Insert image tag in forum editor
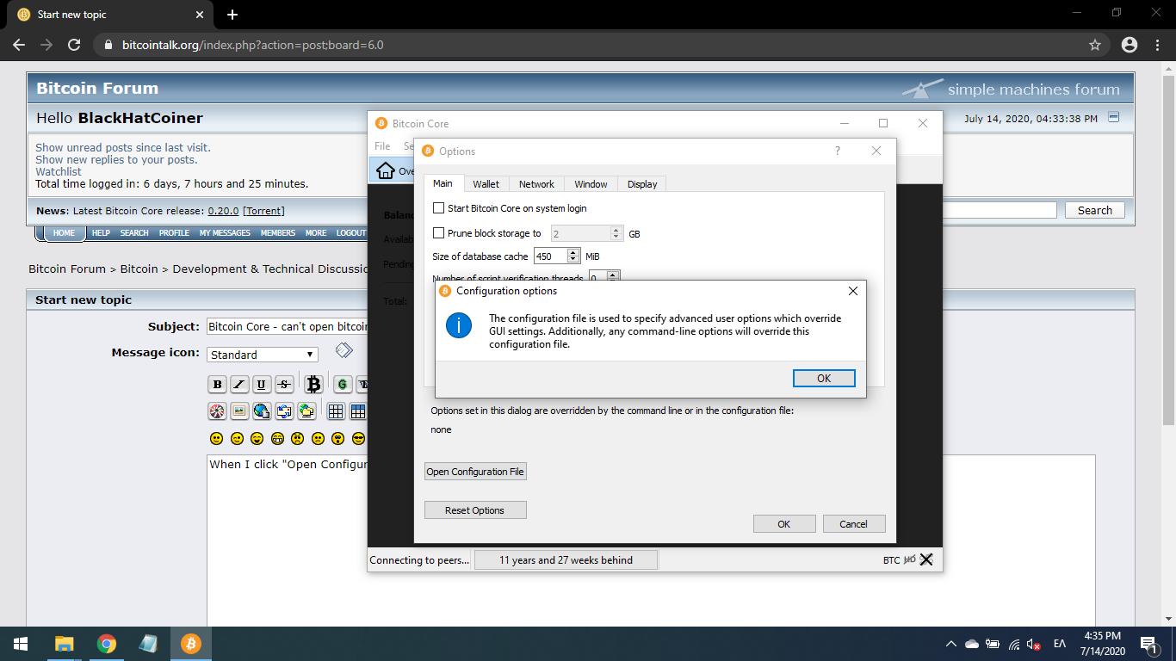The width and height of the screenshot is (1176, 661). click(x=240, y=411)
